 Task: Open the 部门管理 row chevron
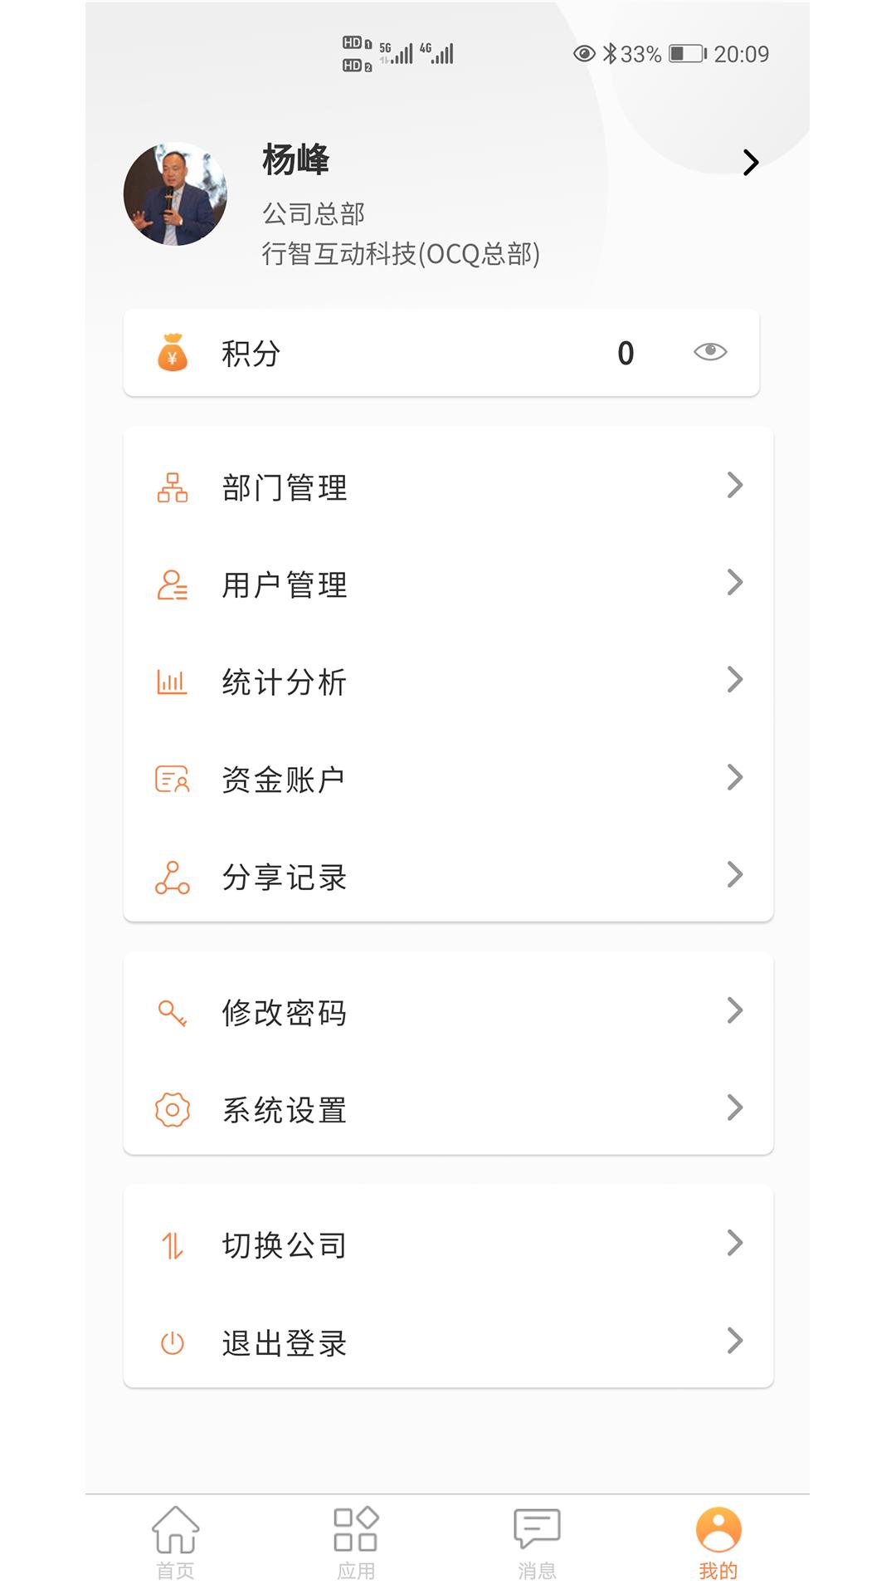point(734,486)
